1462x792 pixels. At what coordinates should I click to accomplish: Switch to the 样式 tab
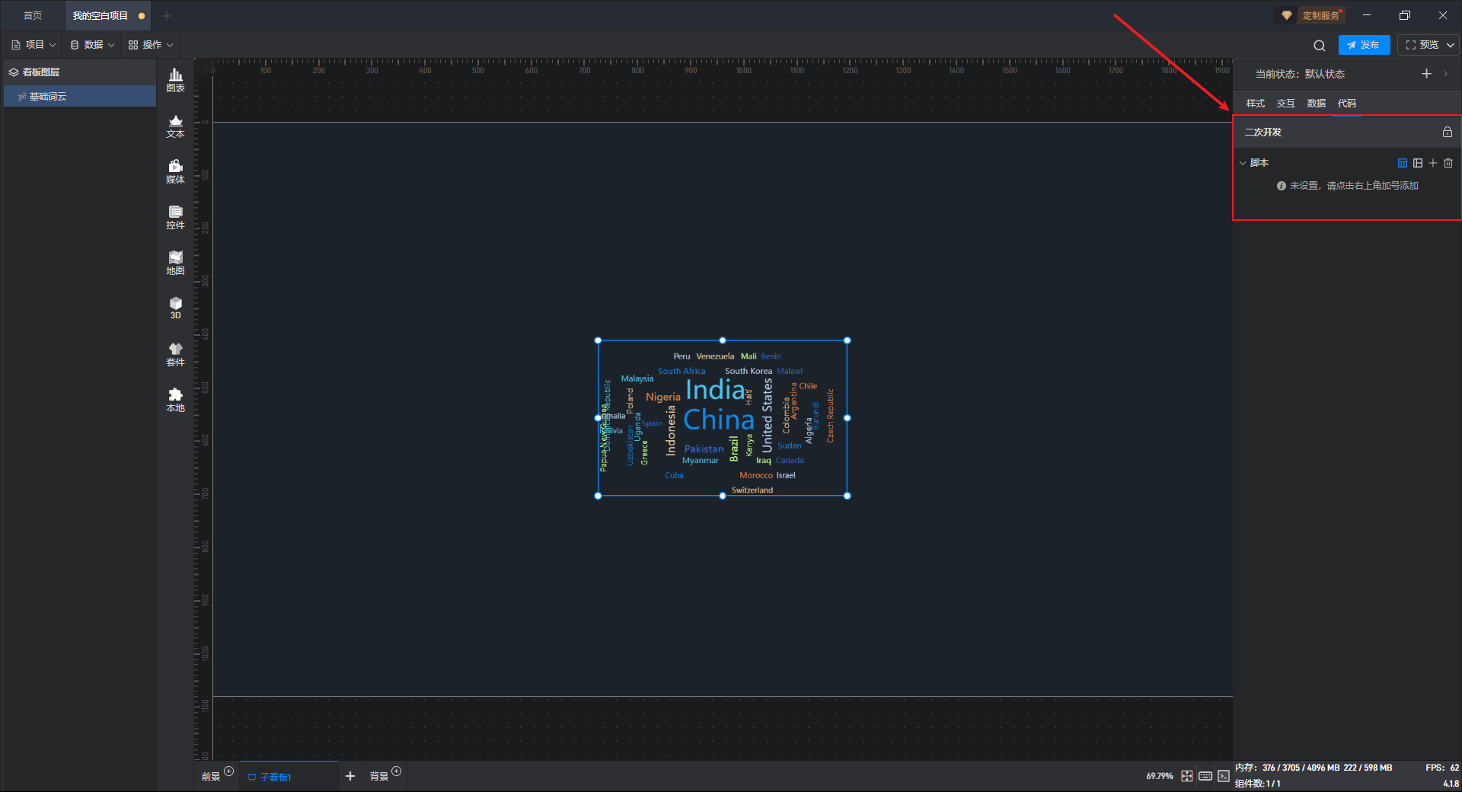(1255, 104)
